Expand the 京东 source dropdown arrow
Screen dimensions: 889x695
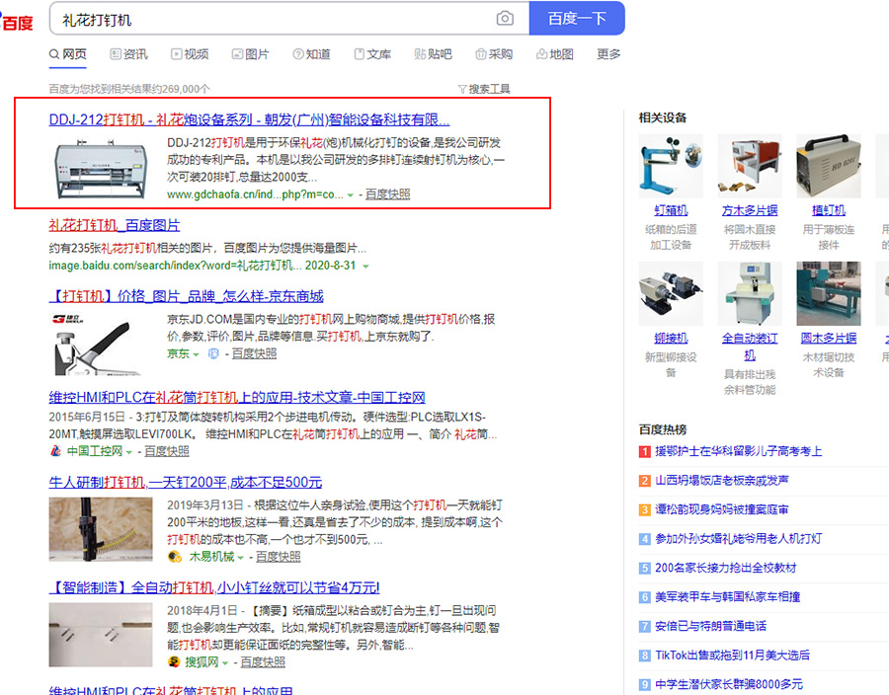197,354
